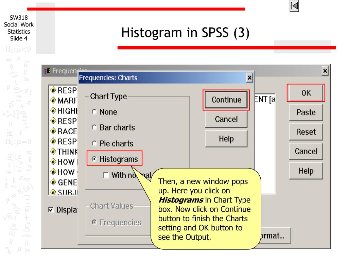
Task: Tick the With normal curve checkbox
Action: coord(106,175)
